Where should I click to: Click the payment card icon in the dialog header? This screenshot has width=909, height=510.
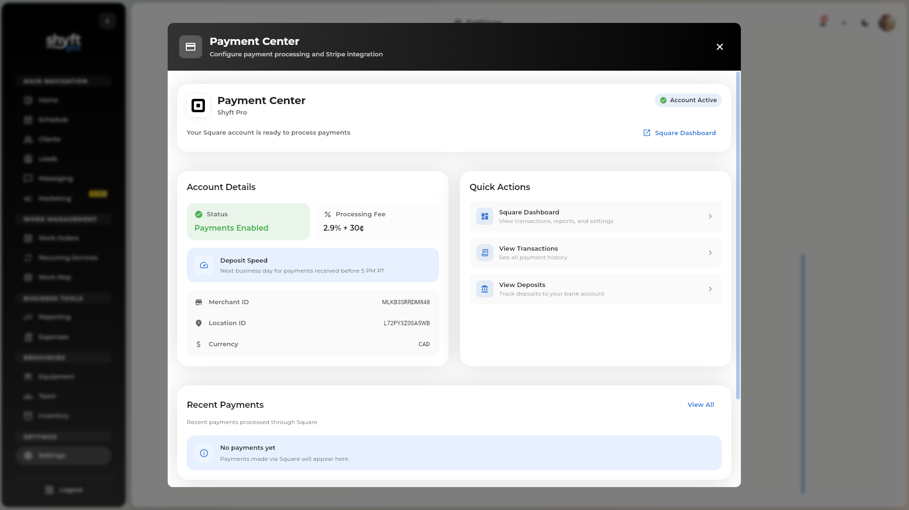pyautogui.click(x=190, y=46)
